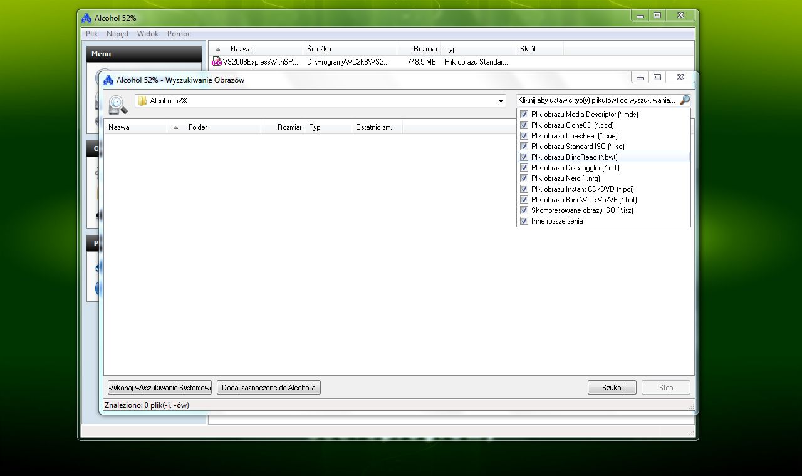Sort search results by Typ column

(x=328, y=127)
